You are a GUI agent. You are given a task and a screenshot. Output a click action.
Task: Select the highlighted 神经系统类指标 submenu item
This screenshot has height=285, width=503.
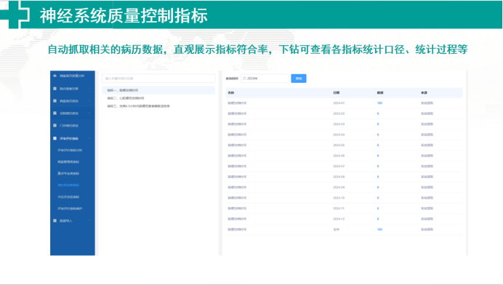pos(68,185)
